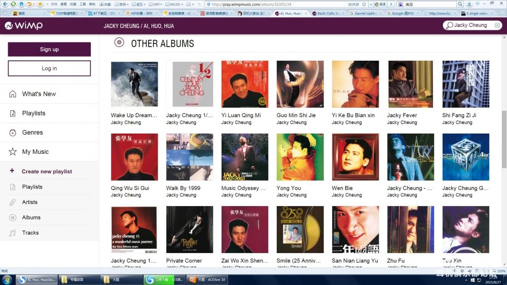Open the Private Corner album cover
Screen dimensions: 507x285
190,229
